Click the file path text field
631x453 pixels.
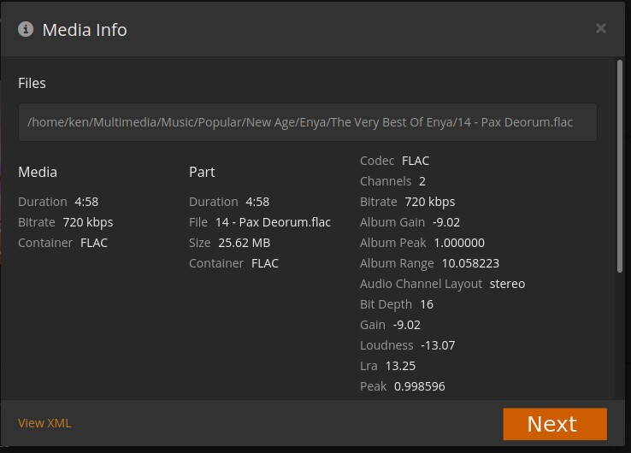click(308, 122)
